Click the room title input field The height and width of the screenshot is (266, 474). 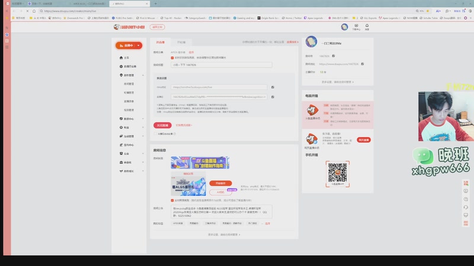pyautogui.click(x=221, y=65)
